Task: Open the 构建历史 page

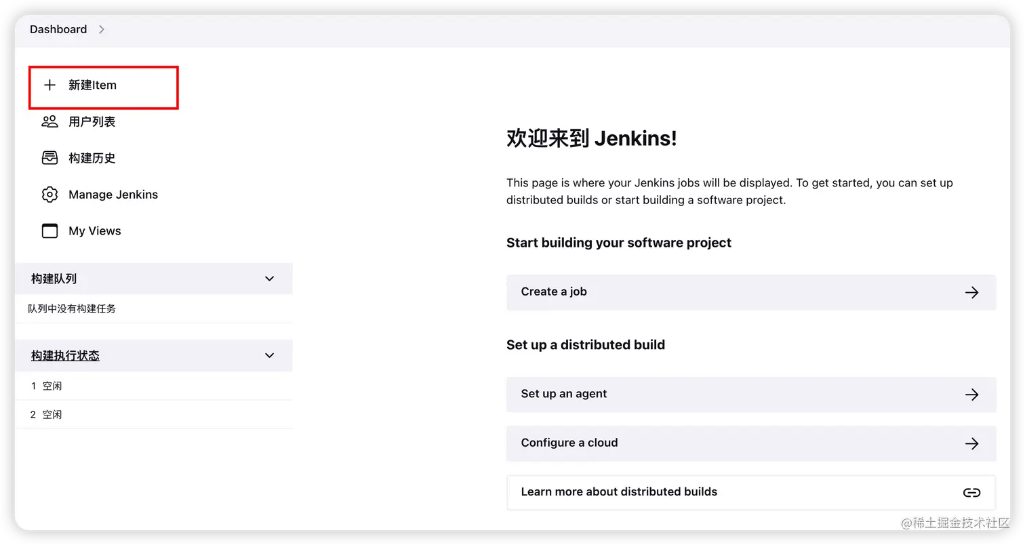Action: tap(92, 158)
